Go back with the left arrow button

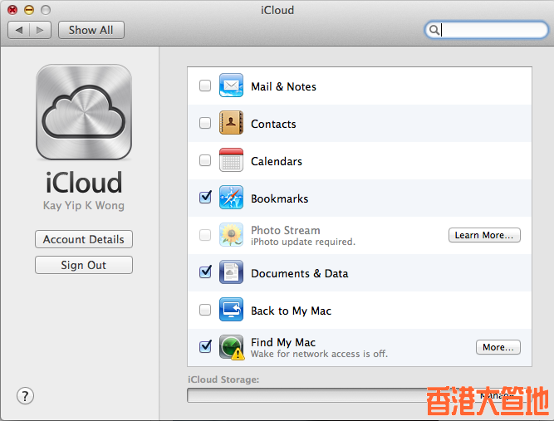pos(19,30)
